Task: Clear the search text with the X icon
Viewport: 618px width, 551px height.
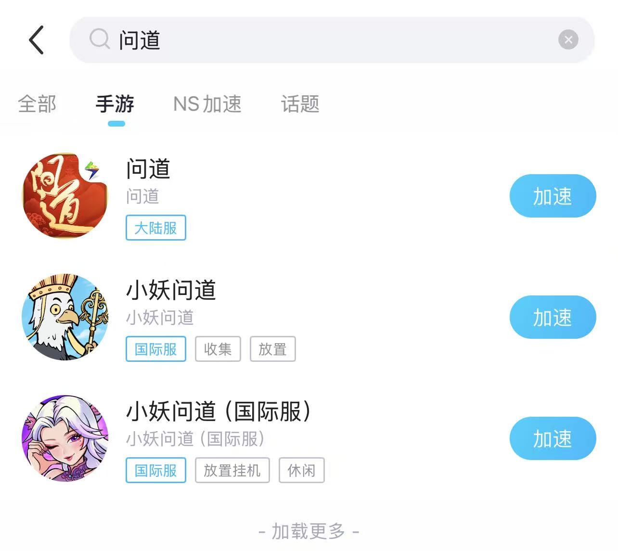Action: pyautogui.click(x=568, y=39)
